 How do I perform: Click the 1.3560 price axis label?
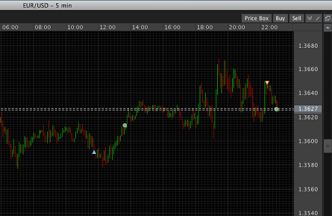point(308,189)
